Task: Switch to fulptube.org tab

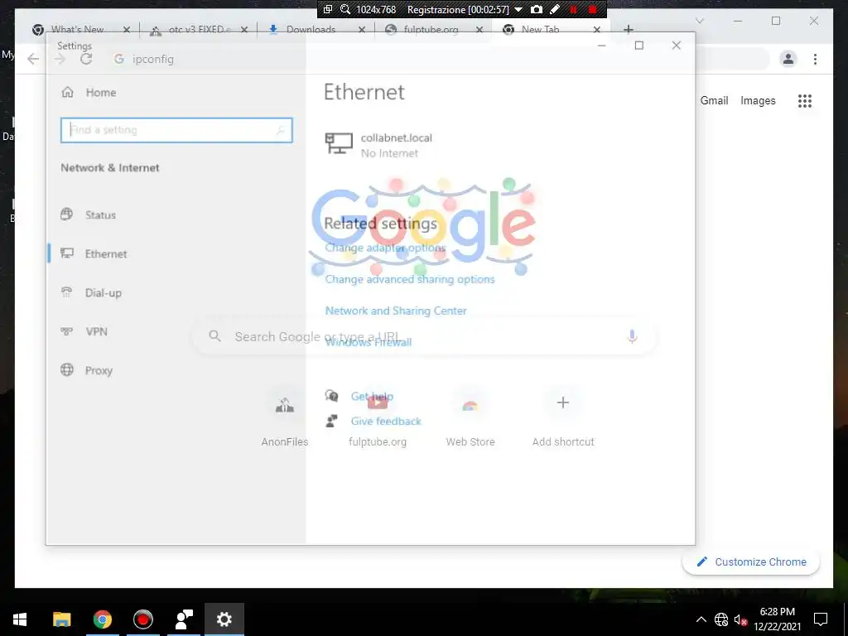Action: [x=431, y=29]
